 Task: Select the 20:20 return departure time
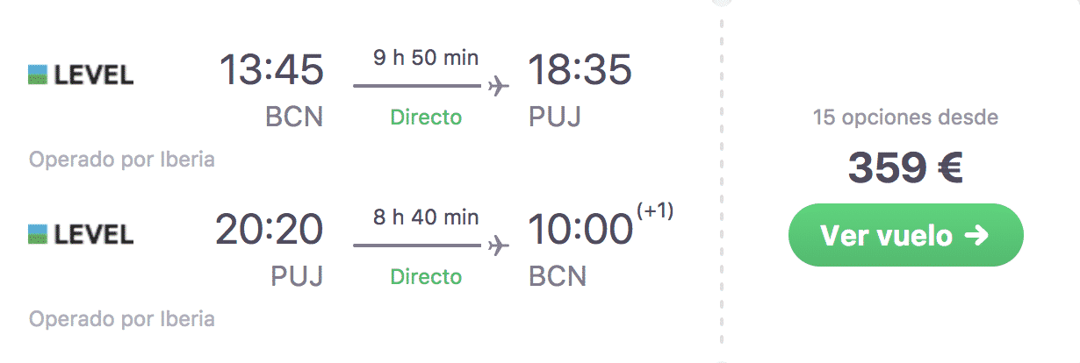270,229
